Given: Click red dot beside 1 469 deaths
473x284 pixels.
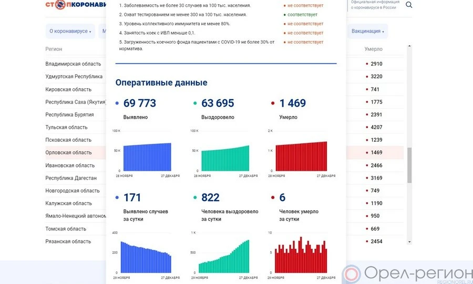Looking at the screenshot, I should click(x=273, y=104).
